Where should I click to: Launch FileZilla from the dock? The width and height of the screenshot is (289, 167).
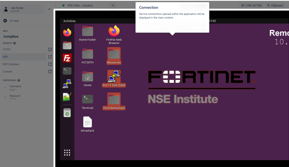pos(67,58)
